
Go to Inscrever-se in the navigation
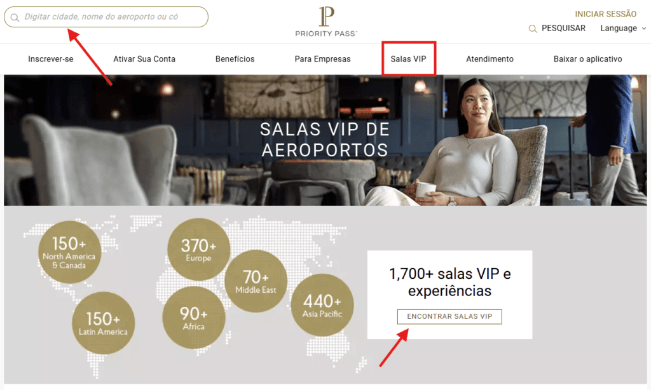click(51, 59)
